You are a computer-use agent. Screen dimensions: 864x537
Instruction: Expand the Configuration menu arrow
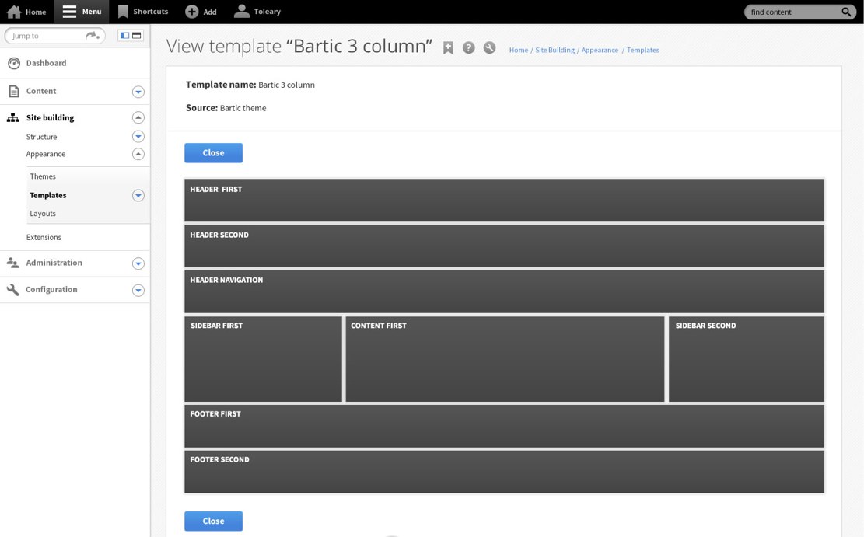138,290
